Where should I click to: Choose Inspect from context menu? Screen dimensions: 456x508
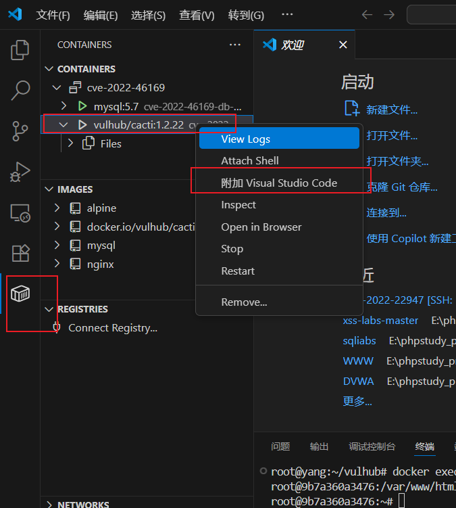coord(279,205)
